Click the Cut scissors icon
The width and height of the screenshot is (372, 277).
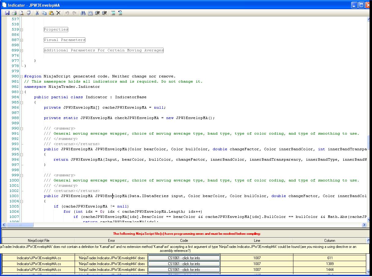pos(37,13)
